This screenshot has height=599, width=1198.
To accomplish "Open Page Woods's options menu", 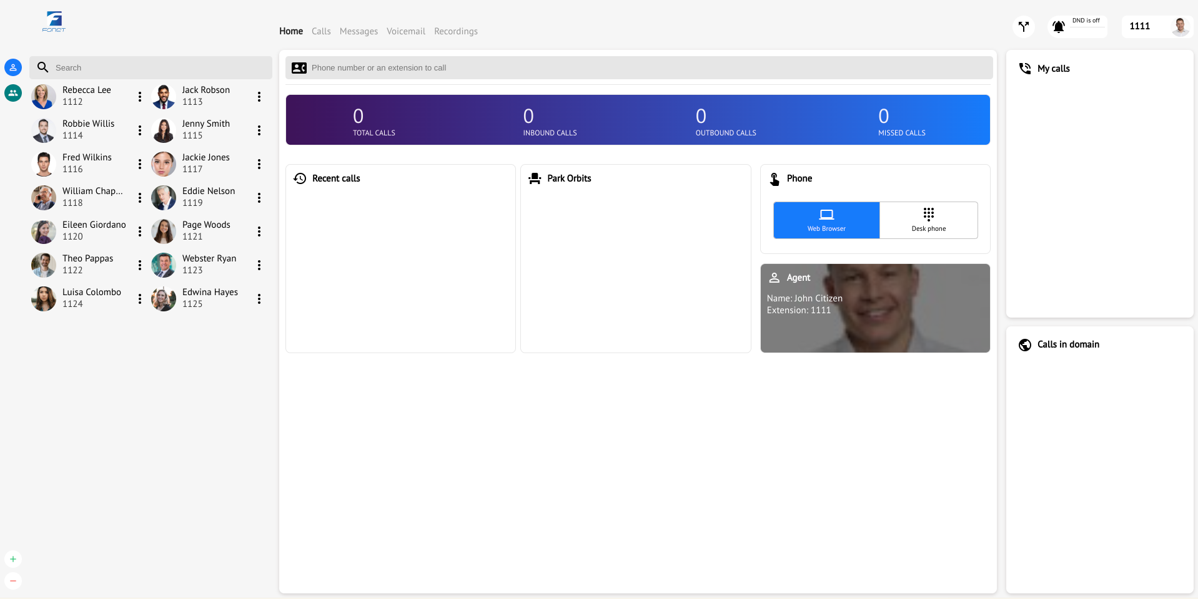I will click(259, 231).
